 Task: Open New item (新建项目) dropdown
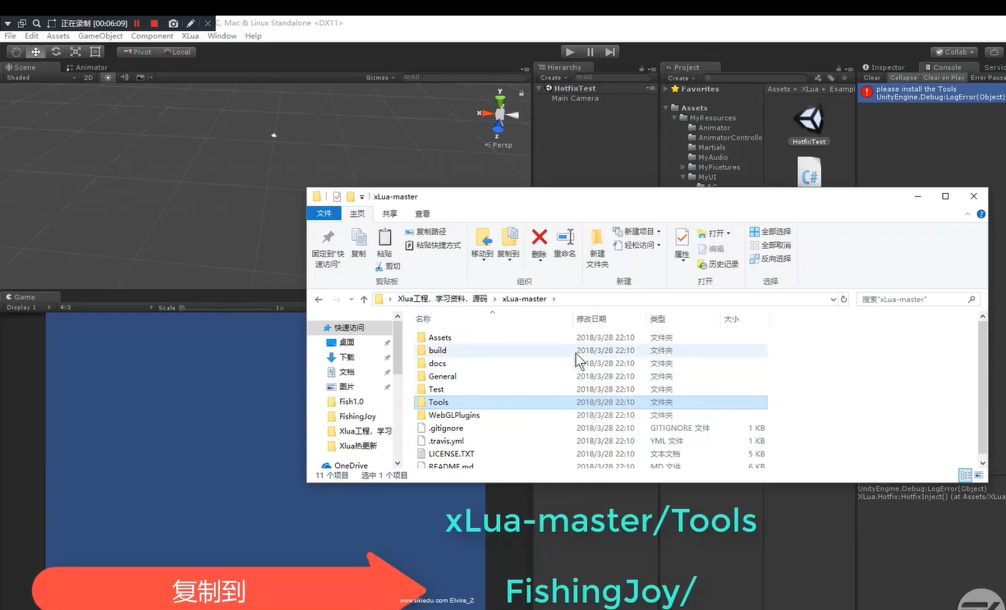[x=637, y=232]
